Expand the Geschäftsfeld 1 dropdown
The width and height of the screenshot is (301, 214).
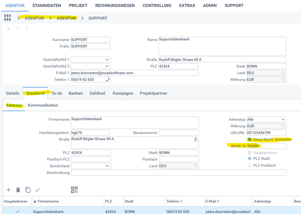(x=107, y=60)
